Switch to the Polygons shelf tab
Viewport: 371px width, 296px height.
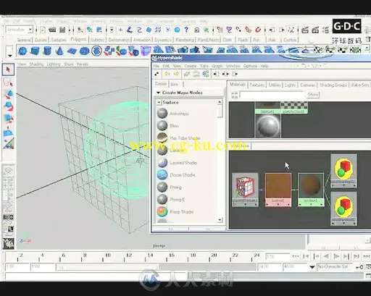pyautogui.click(x=78, y=39)
